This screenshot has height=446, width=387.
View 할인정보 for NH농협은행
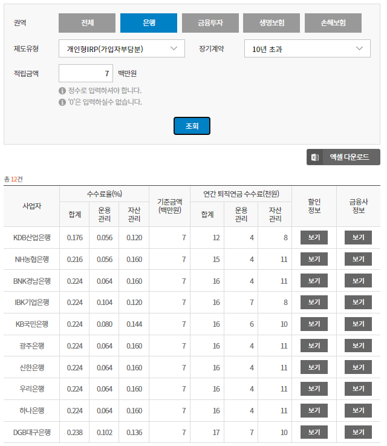pyautogui.click(x=314, y=259)
